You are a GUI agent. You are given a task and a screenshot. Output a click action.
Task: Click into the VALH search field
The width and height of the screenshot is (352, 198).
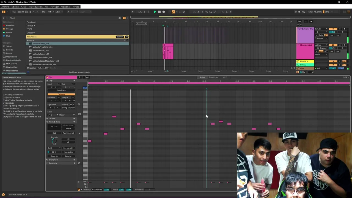click(x=63, y=18)
